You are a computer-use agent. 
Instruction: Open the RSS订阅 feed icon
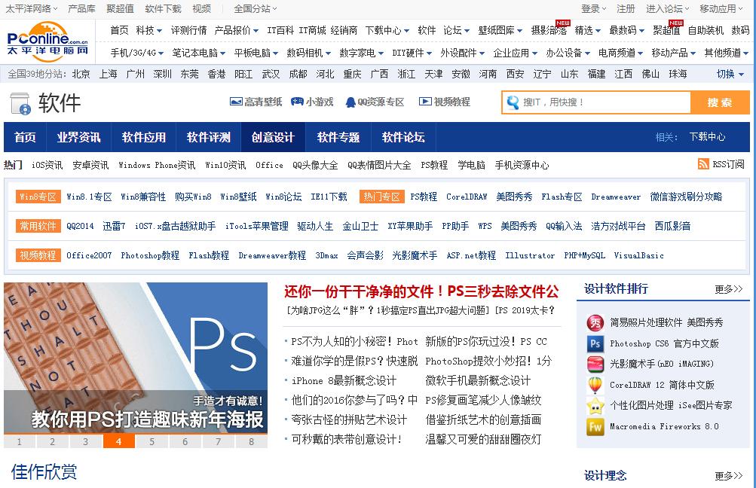click(702, 164)
